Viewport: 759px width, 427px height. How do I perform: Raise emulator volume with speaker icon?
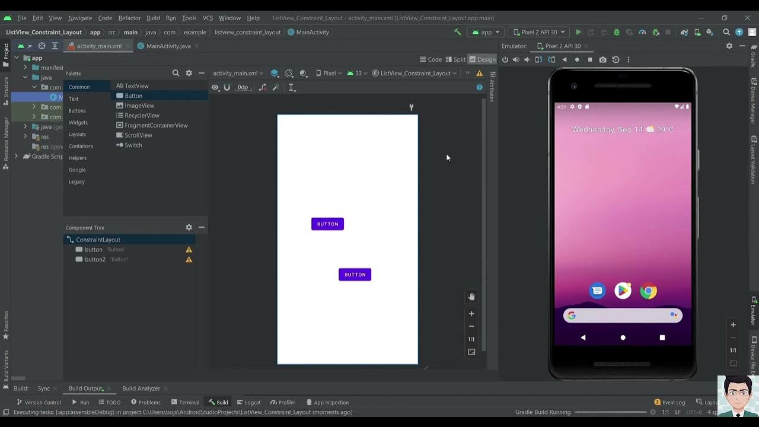coord(516,59)
